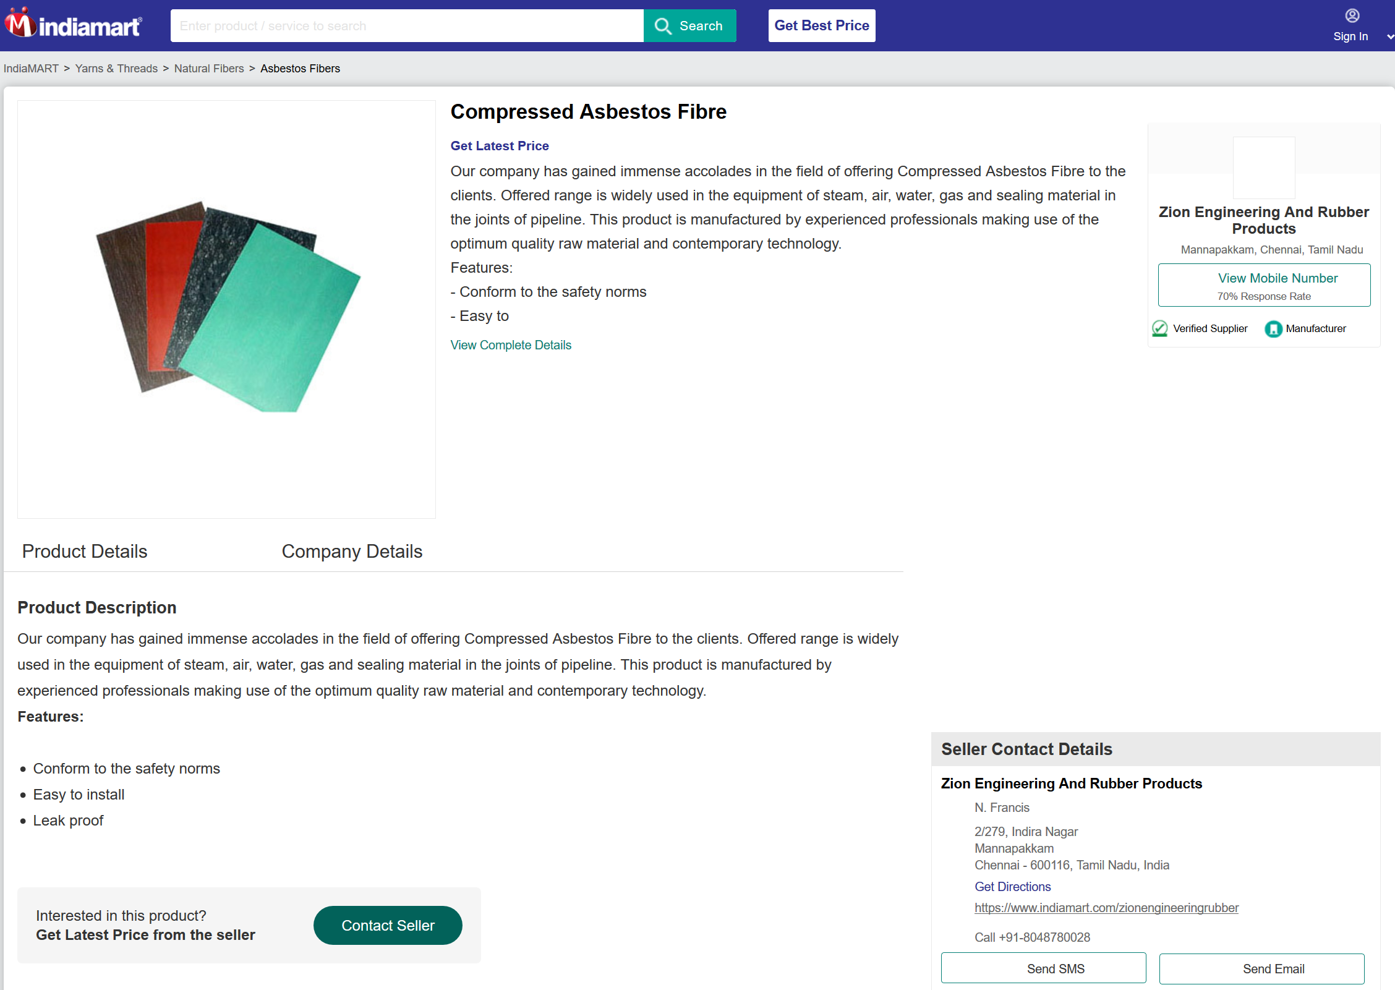The height and width of the screenshot is (990, 1395).
Task: Focus the product search input field
Action: tap(407, 26)
